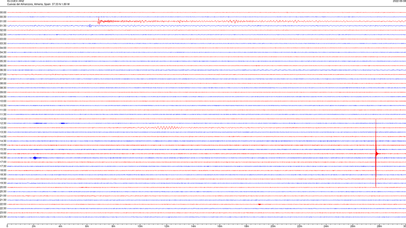
Task: Click the 13:00 time label
Action: [3, 128]
